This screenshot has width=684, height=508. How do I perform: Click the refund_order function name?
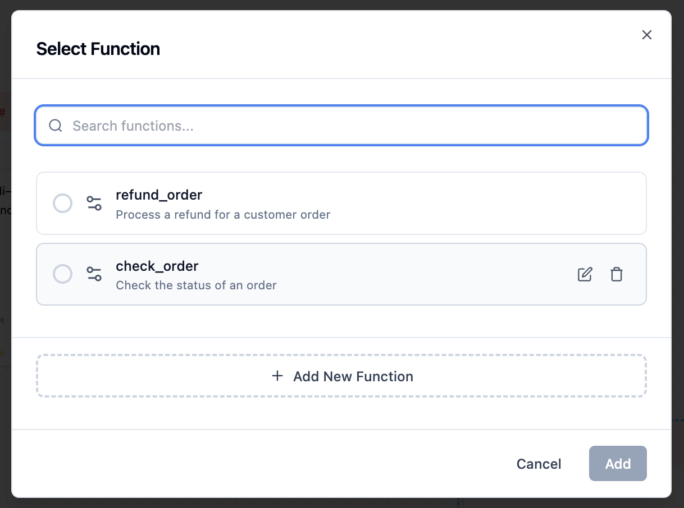tap(159, 195)
